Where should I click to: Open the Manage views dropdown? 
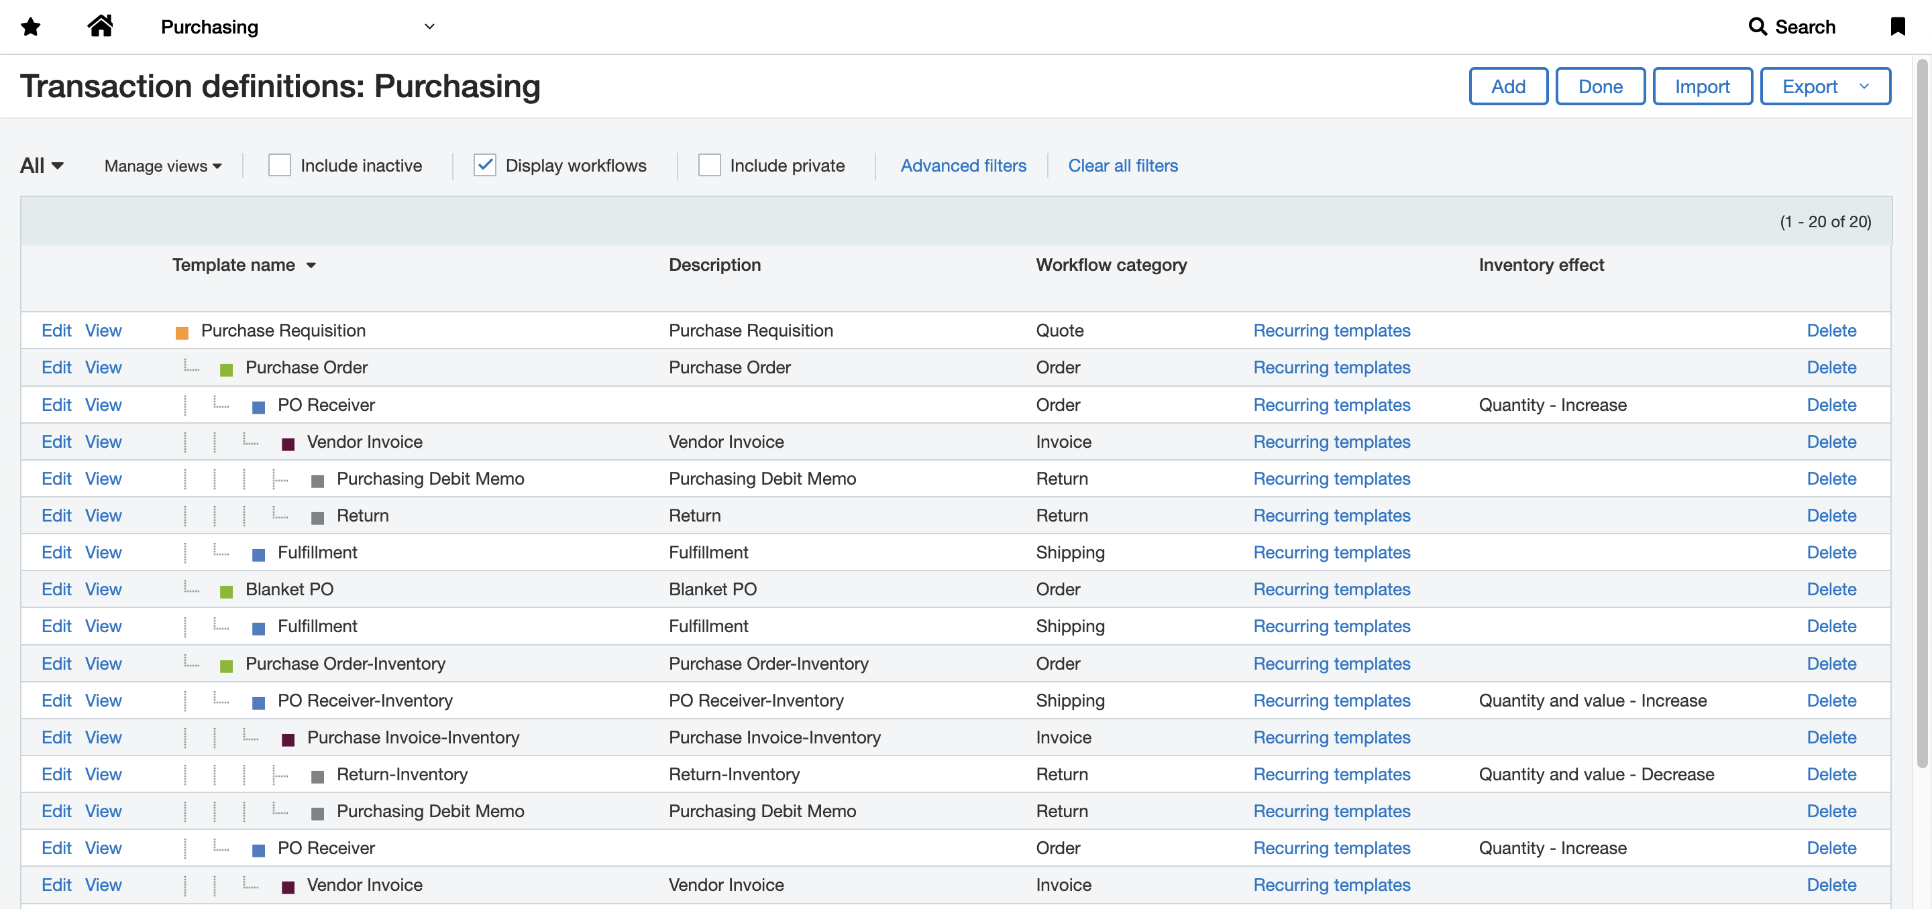point(162,166)
